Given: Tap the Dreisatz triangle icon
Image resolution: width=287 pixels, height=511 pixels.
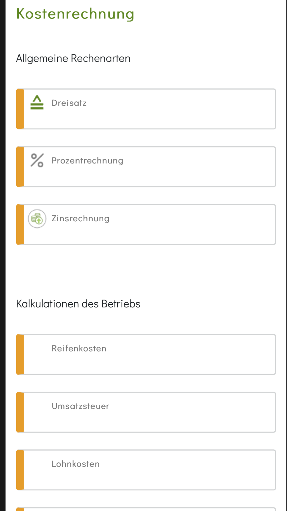Looking at the screenshot, I should pos(37,102).
